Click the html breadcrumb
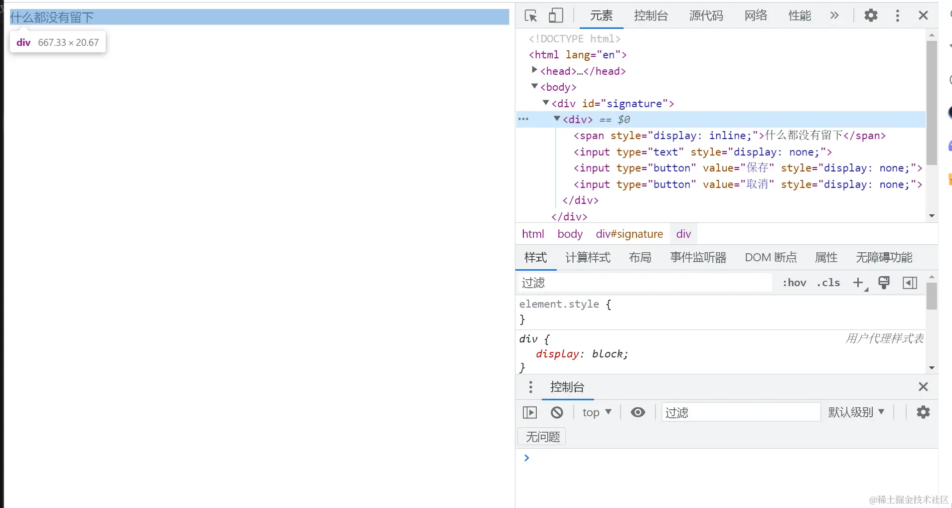Screen dimensions: 952x508 (x=533, y=234)
